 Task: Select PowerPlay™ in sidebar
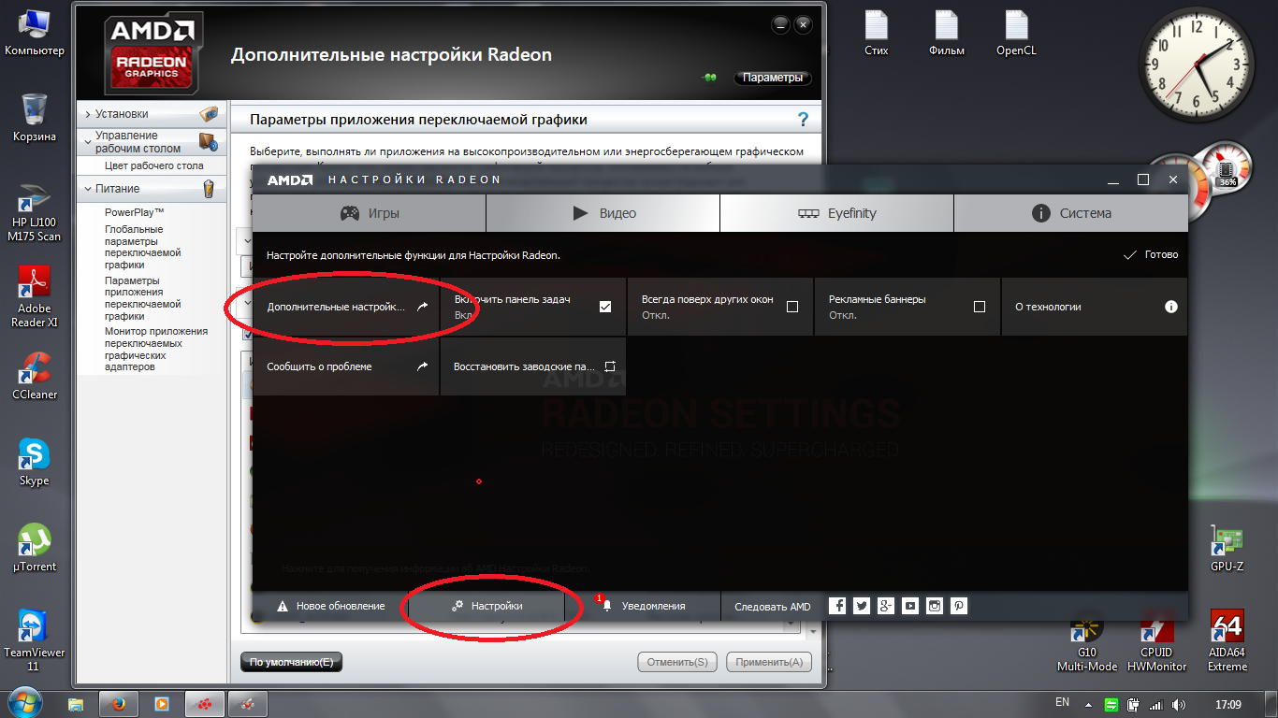pos(135,212)
